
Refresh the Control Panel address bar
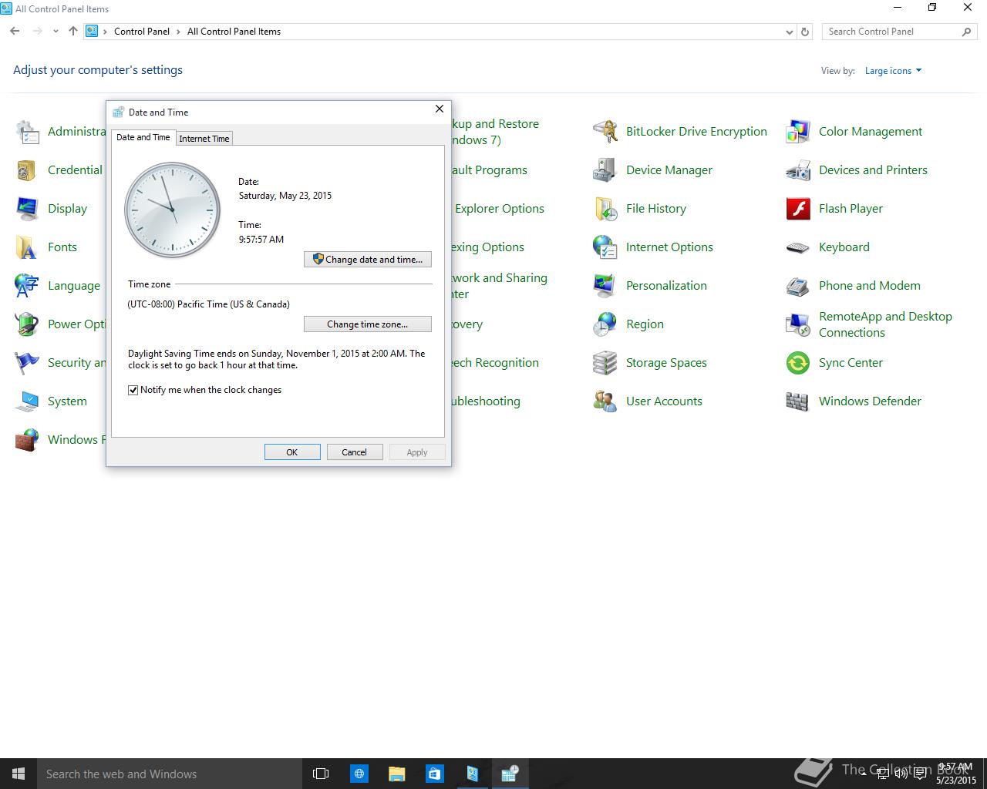coord(805,32)
